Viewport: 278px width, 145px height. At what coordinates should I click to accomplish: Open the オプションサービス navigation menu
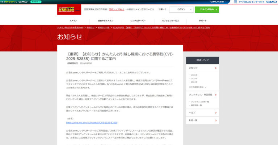click(x=170, y=21)
